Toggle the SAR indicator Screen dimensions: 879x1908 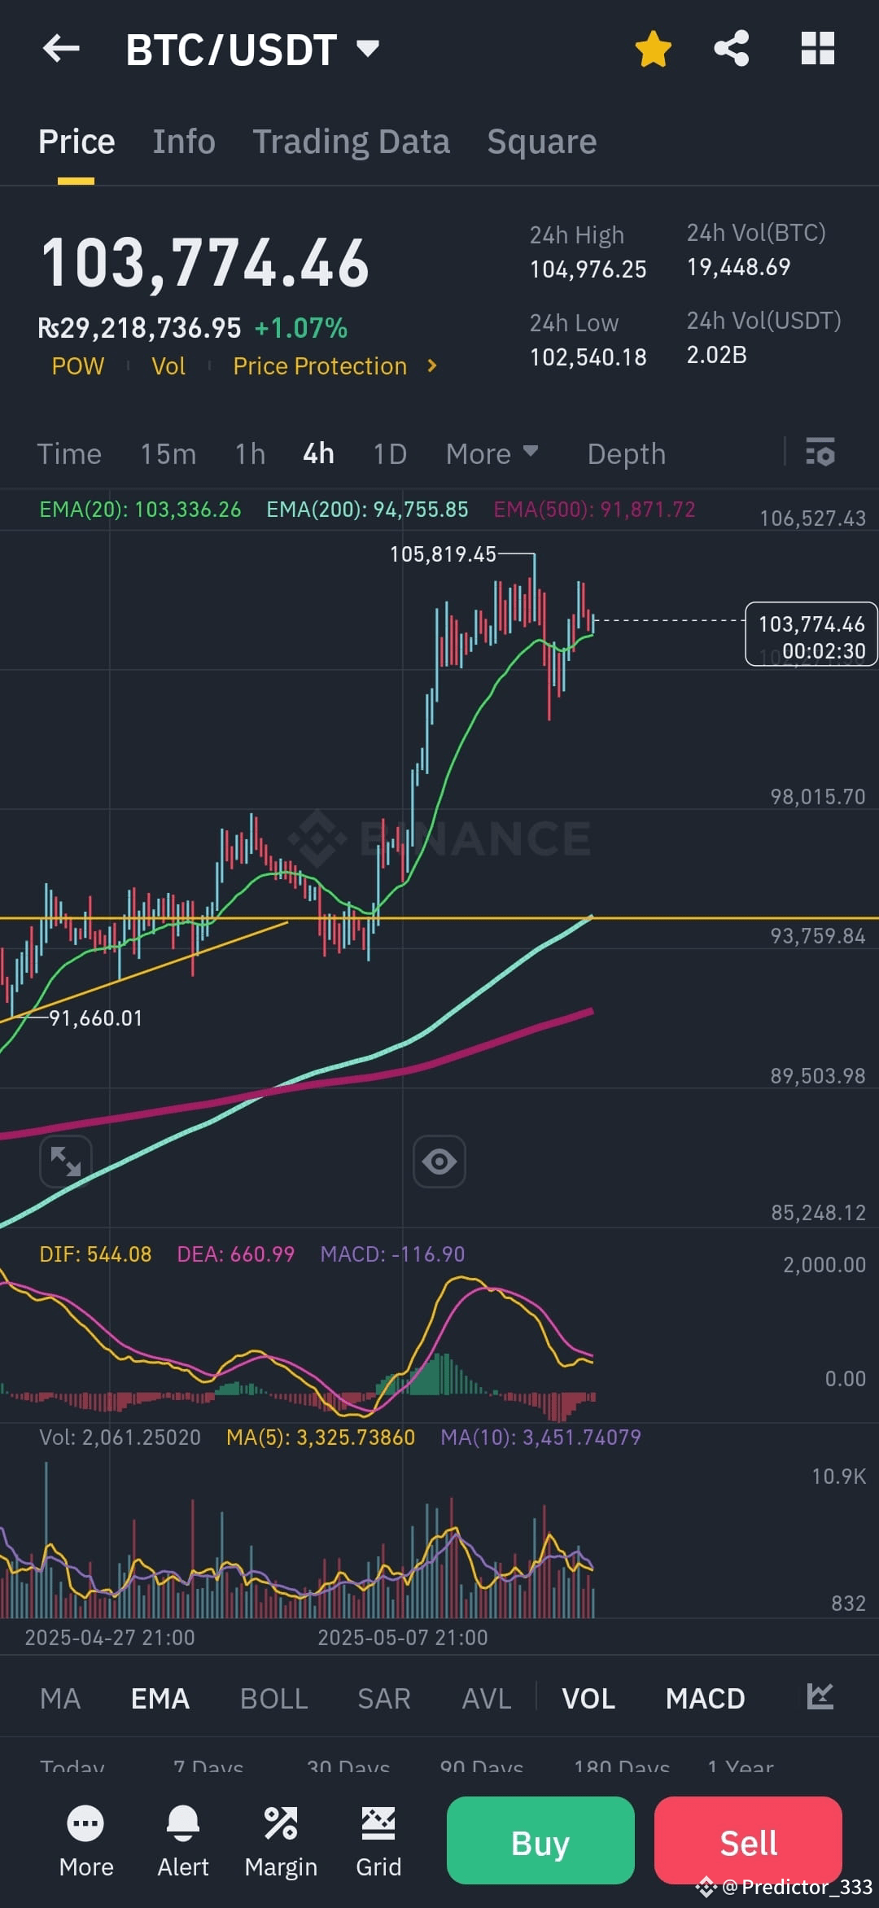384,1699
